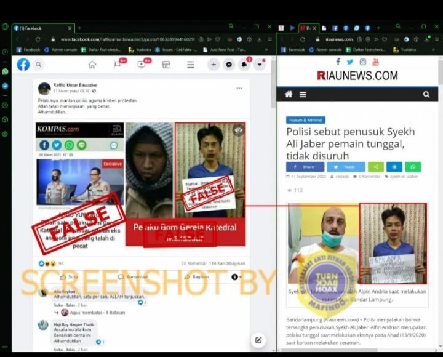Image resolution: width=443 pixels, height=357 pixels.
Task: Click the Bagikan share button
Action: coord(196,277)
